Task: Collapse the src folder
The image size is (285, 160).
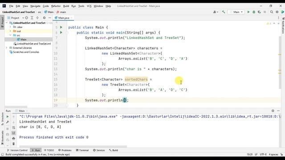Action: tap(10, 35)
